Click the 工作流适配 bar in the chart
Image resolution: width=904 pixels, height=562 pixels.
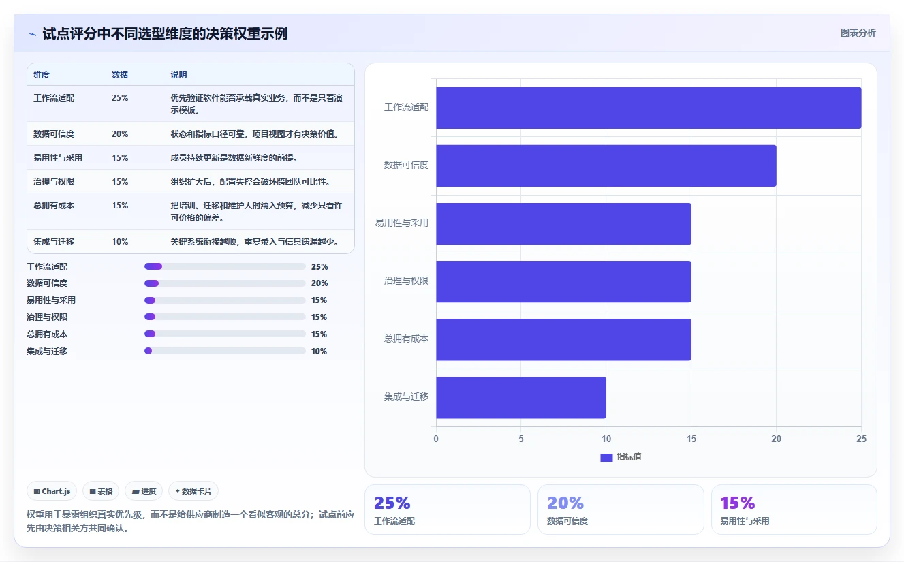tap(649, 108)
